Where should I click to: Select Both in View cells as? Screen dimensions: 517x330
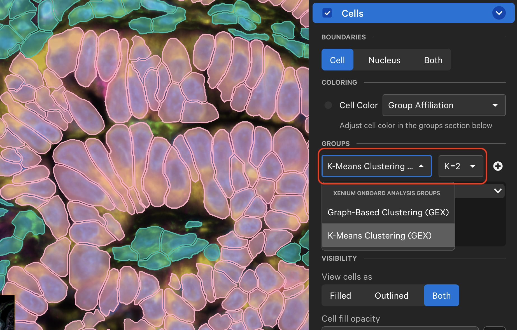pos(441,295)
